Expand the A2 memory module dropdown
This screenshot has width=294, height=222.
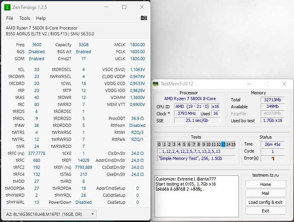[x=50, y=214]
